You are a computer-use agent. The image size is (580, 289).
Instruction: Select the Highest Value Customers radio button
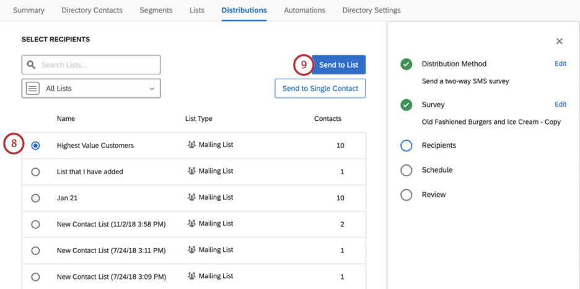(x=35, y=146)
